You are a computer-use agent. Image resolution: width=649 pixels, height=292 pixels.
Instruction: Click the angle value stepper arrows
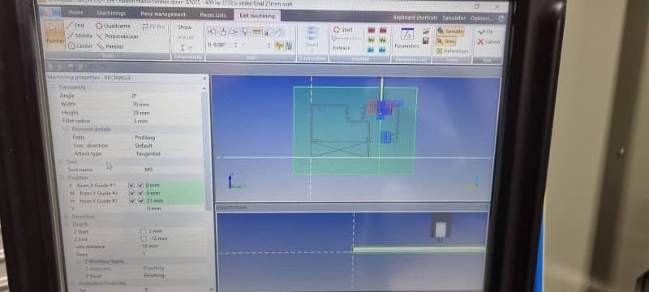(235, 45)
